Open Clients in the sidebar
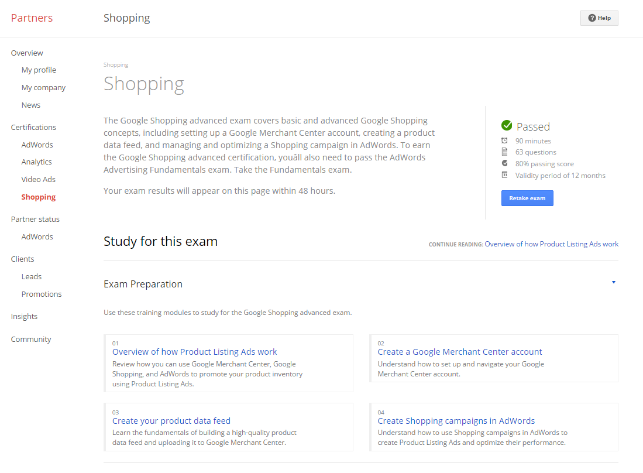643x473 pixels. tap(23, 259)
